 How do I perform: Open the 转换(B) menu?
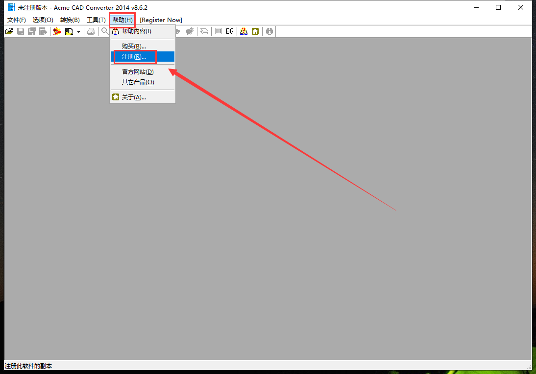(x=70, y=20)
